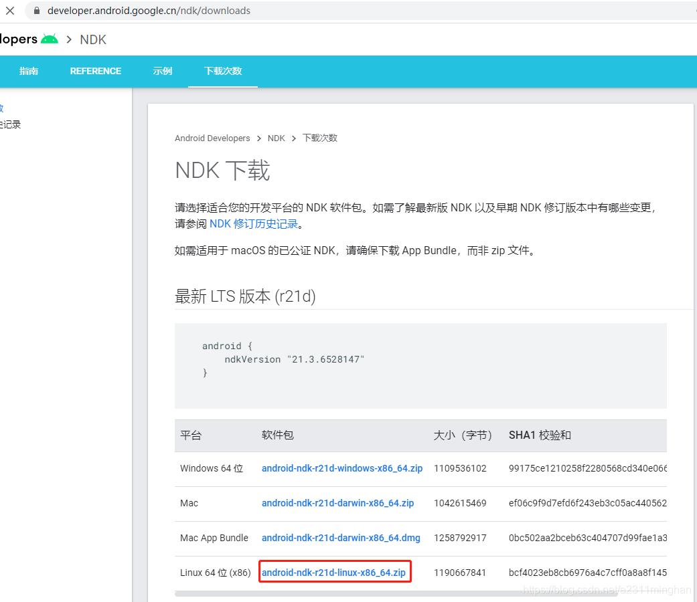This screenshot has width=697, height=602.
Task: Click the green Android logo icon
Action: click(50, 39)
